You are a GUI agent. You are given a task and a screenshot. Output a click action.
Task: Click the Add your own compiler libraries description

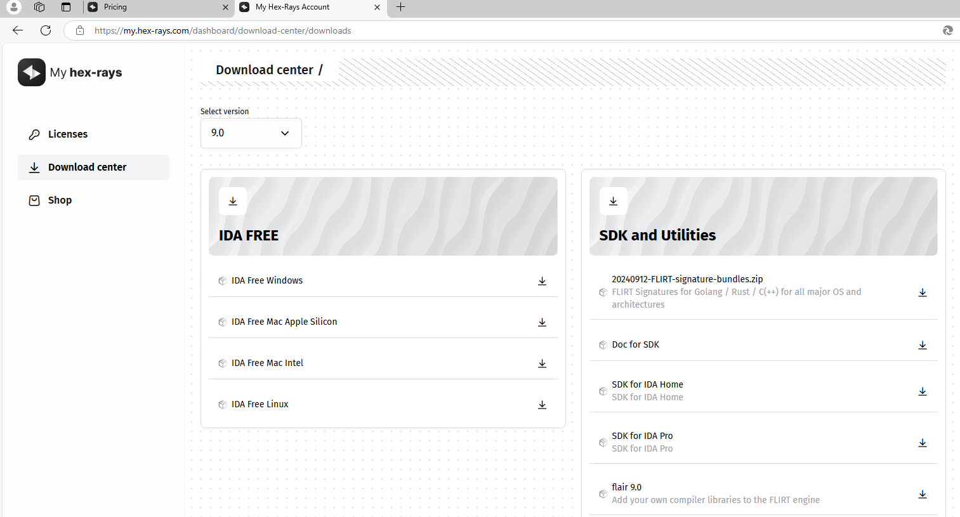tap(716, 500)
